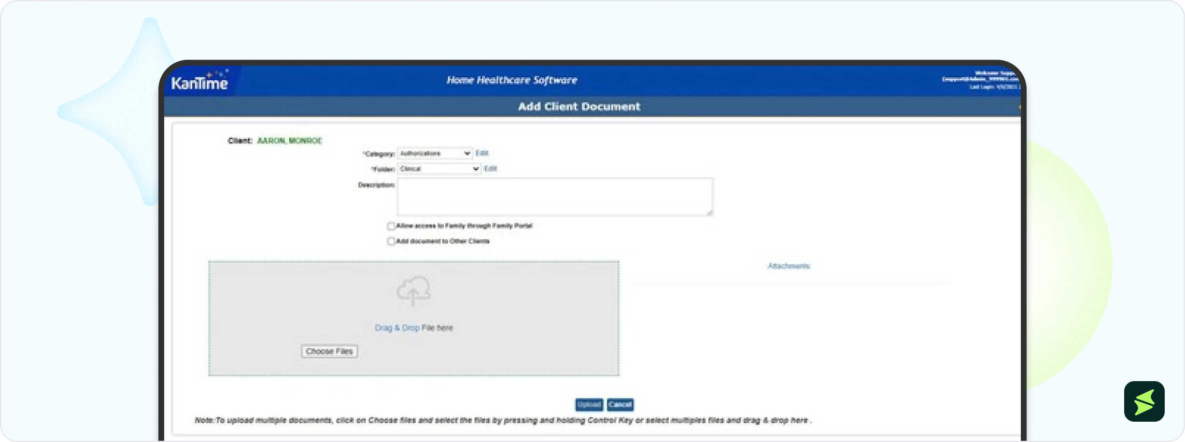Screen dimensions: 1185x442
Task: Click the Choose Files button
Action: tap(329, 351)
